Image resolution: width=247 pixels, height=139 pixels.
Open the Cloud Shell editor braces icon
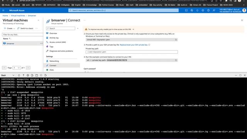[x=41, y=75]
